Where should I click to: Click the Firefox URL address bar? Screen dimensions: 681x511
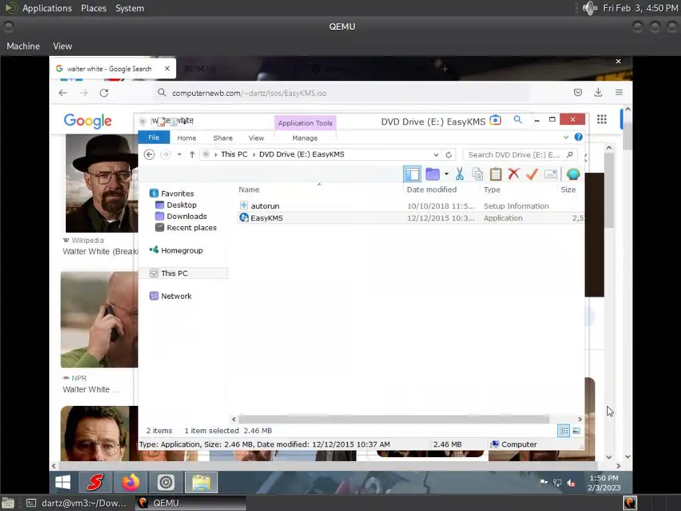point(341,93)
